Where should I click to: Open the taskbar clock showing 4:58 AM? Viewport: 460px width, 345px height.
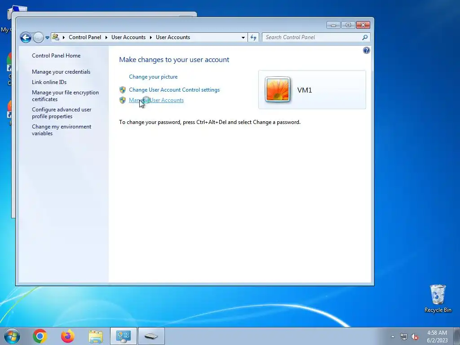click(x=437, y=336)
